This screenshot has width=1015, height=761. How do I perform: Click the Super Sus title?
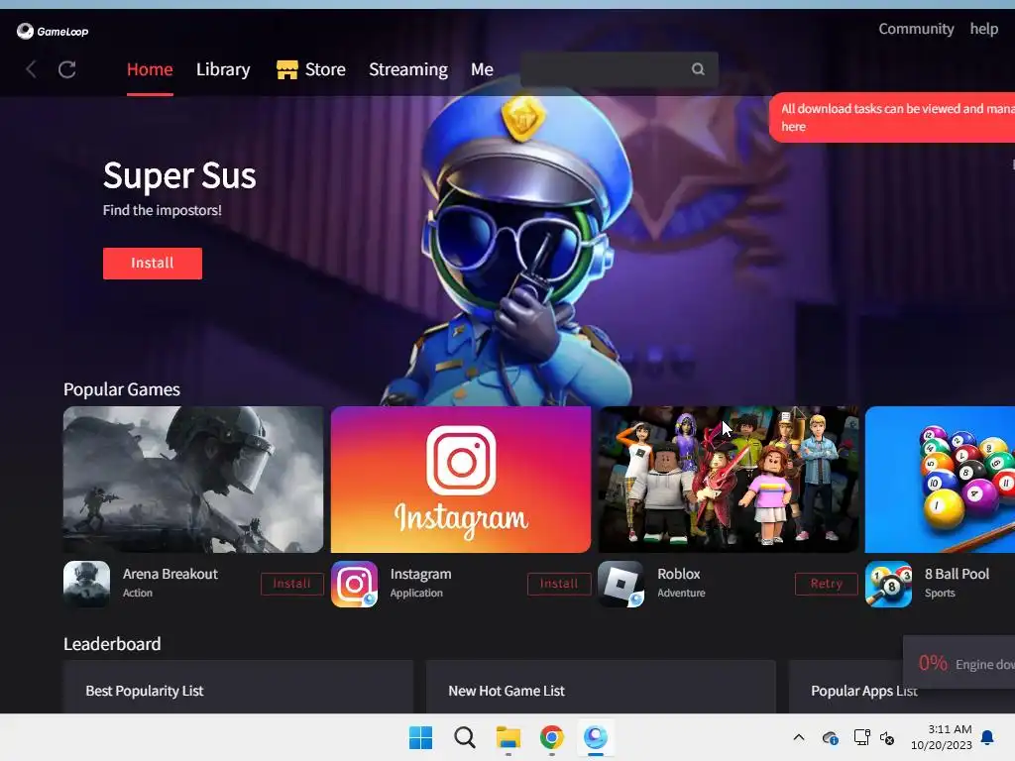[180, 175]
